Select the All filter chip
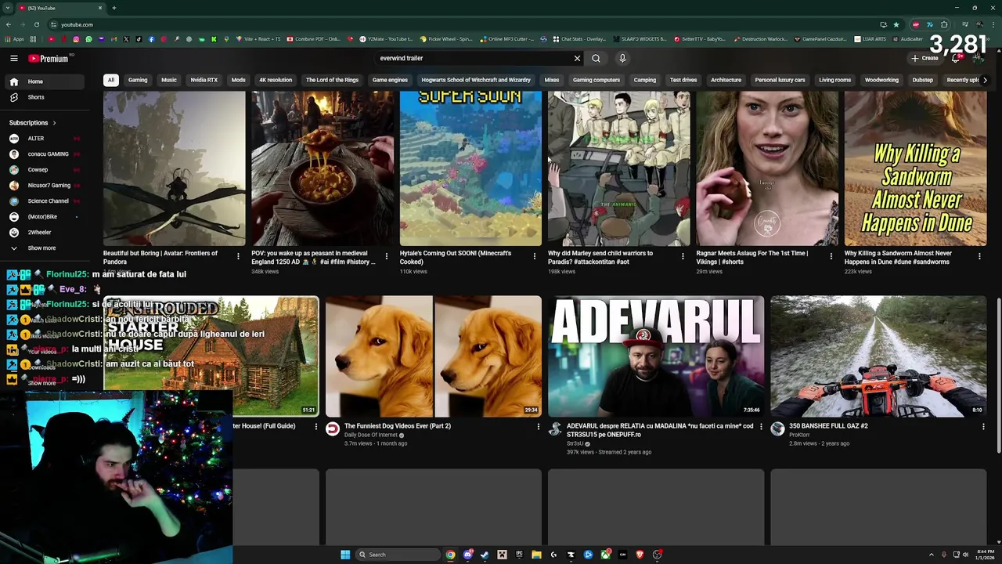 110,80
